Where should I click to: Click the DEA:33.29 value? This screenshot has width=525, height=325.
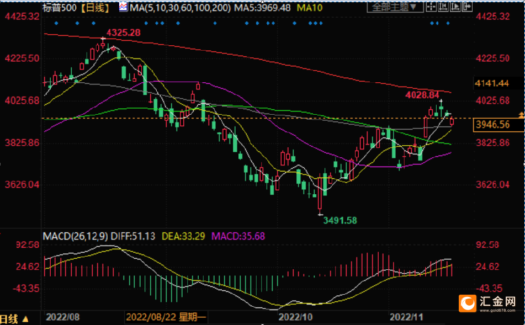click(x=183, y=236)
